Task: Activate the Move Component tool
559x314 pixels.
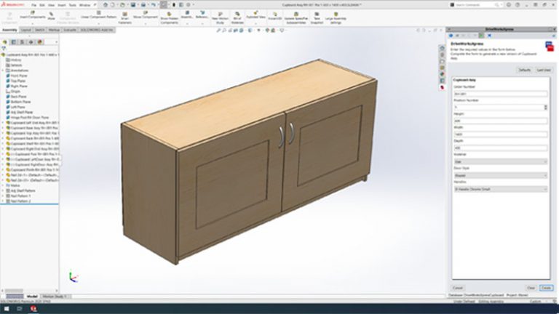Action: pos(146,15)
